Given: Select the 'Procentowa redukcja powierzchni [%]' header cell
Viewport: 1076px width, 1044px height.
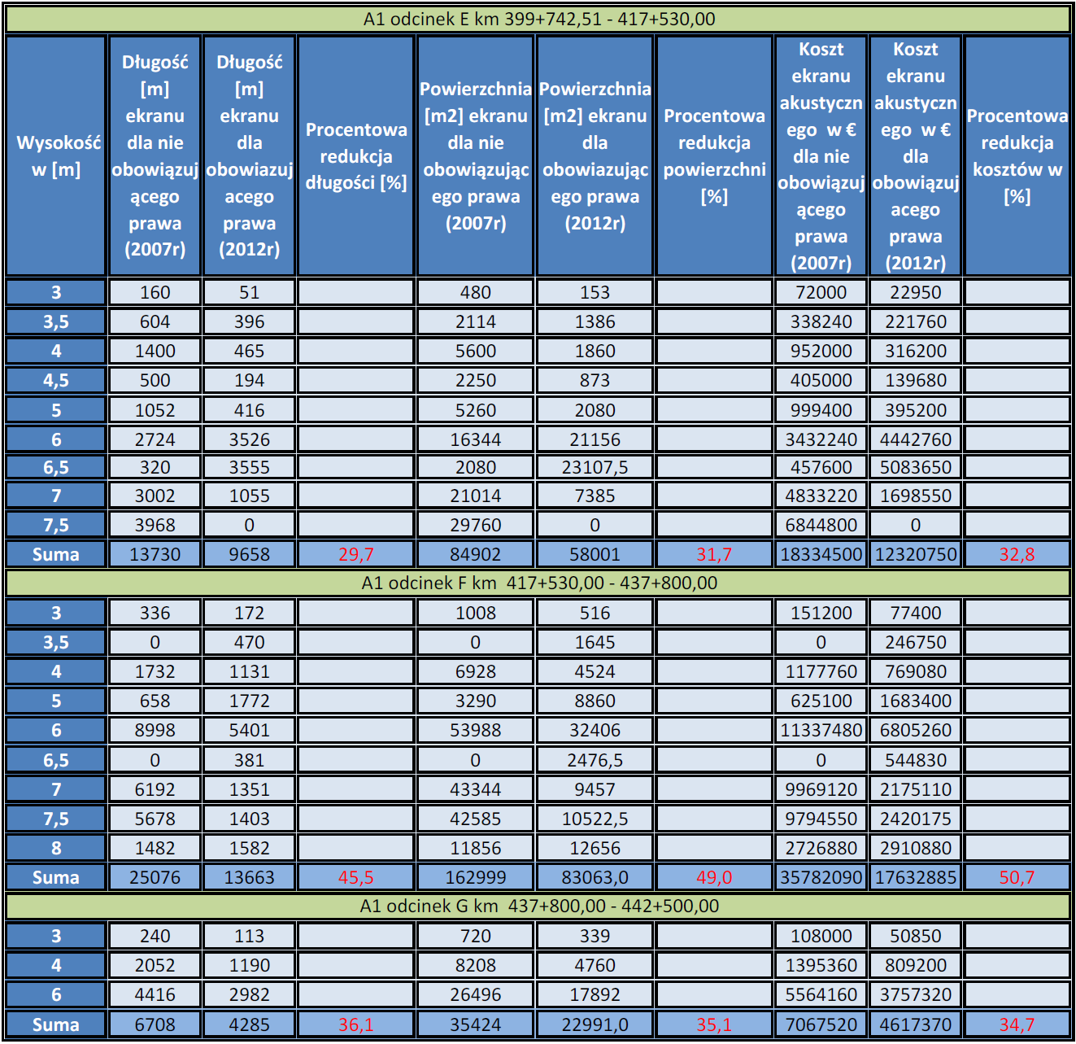Looking at the screenshot, I should click(x=714, y=156).
